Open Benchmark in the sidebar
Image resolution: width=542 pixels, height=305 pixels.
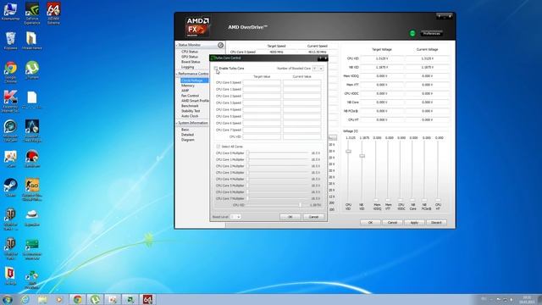pyautogui.click(x=190, y=106)
